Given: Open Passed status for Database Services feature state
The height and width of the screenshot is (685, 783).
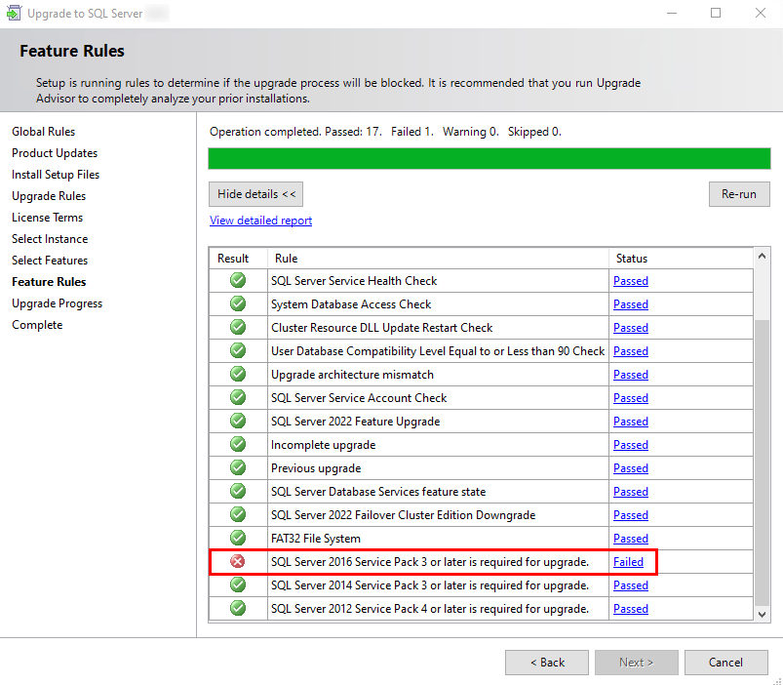Looking at the screenshot, I should click(x=631, y=492).
